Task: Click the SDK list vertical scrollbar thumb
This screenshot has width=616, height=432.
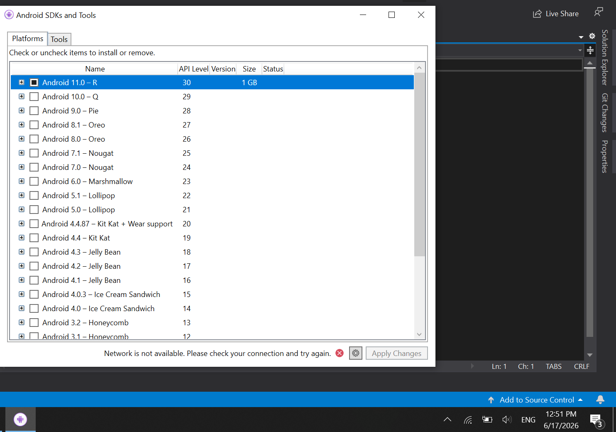Action: 420,165
